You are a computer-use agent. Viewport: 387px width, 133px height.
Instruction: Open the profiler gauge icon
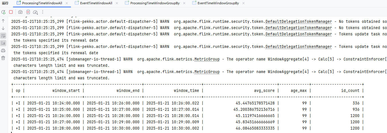(35, 12)
